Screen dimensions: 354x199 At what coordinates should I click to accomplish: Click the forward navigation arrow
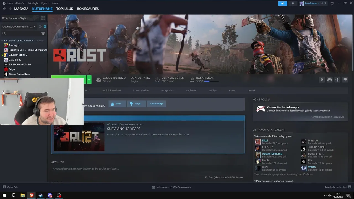10,9
